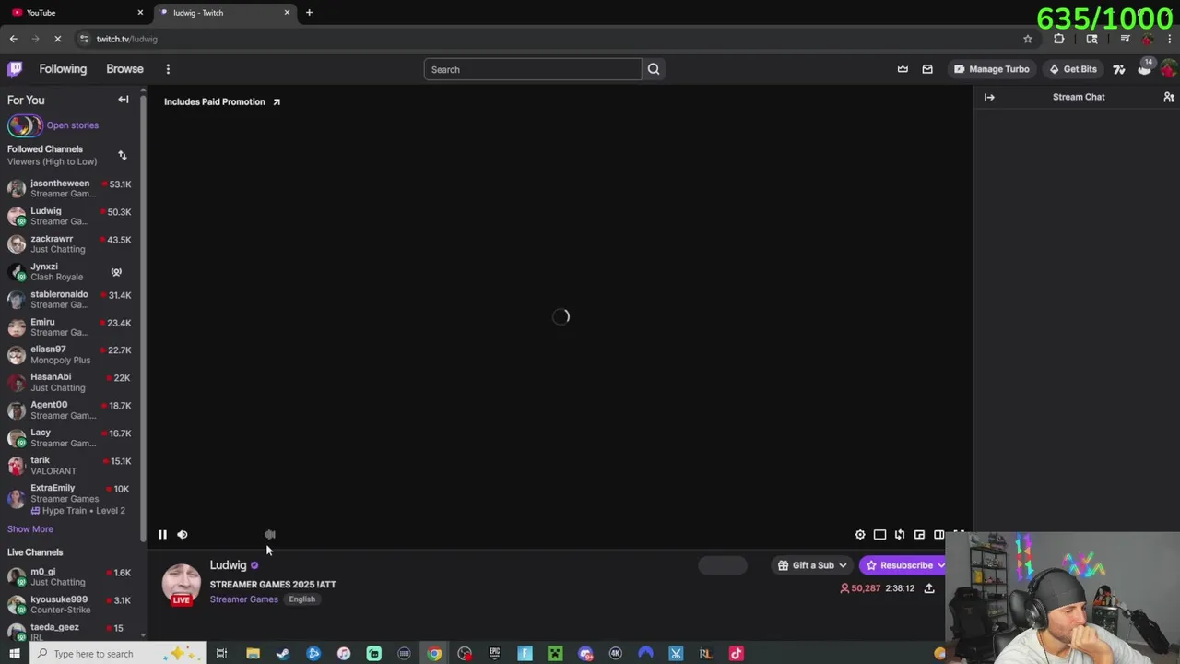Viewport: 1180px width, 664px height.
Task: Switch to the YouTube browser tab
Action: click(x=76, y=13)
